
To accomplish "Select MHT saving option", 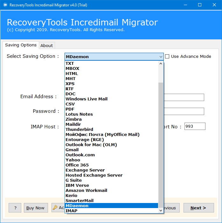I will (x=112, y=79).
